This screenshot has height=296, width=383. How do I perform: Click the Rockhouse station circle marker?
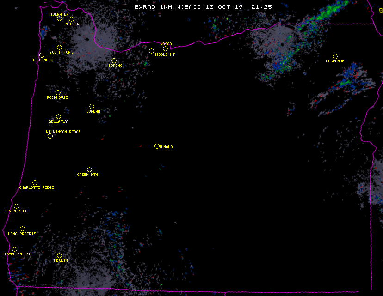tap(58, 92)
